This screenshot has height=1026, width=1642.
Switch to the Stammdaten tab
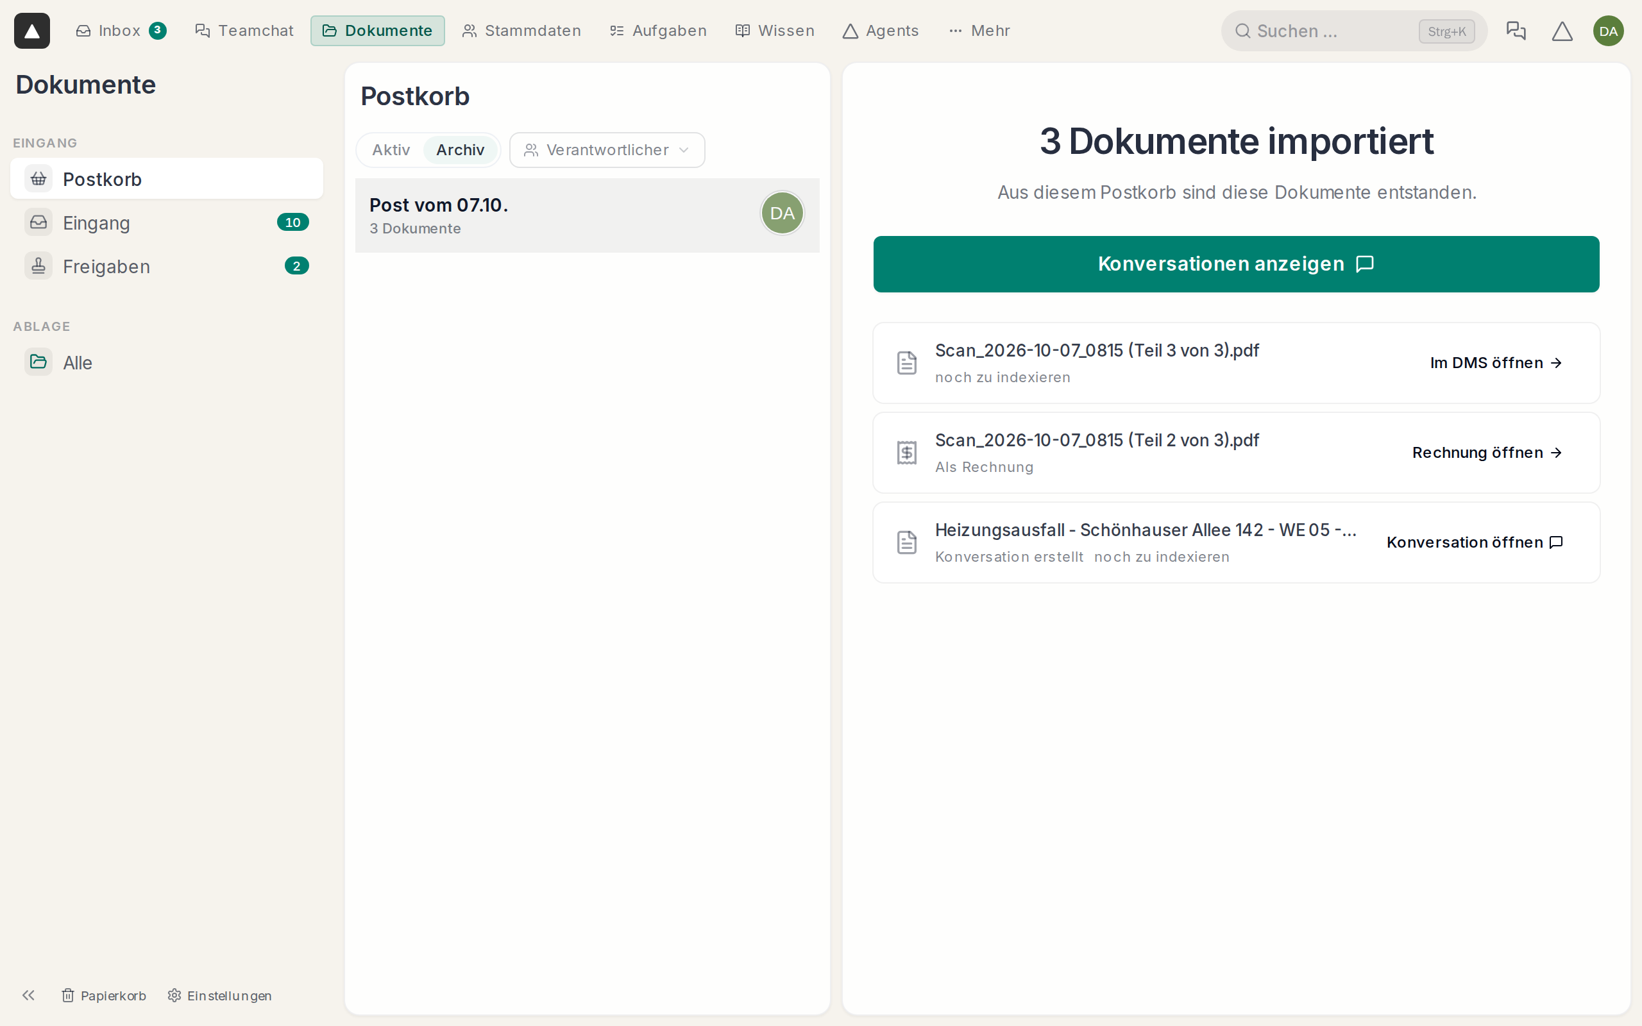tap(521, 31)
